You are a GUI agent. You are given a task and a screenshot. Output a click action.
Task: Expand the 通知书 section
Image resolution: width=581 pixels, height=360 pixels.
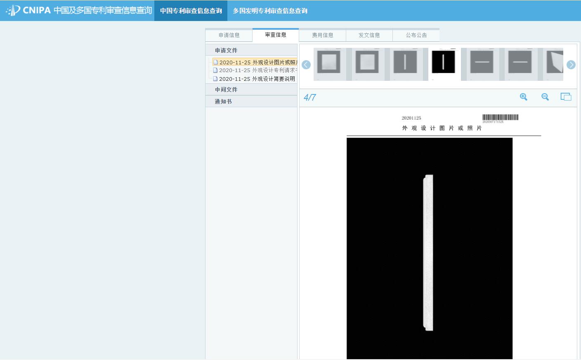[223, 101]
